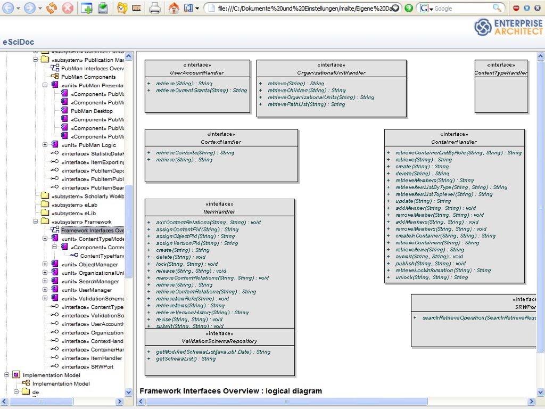Image resolution: width=545 pixels, height=409 pixels.
Task: Click the Enterprise Architect logo
Action: pos(508,27)
